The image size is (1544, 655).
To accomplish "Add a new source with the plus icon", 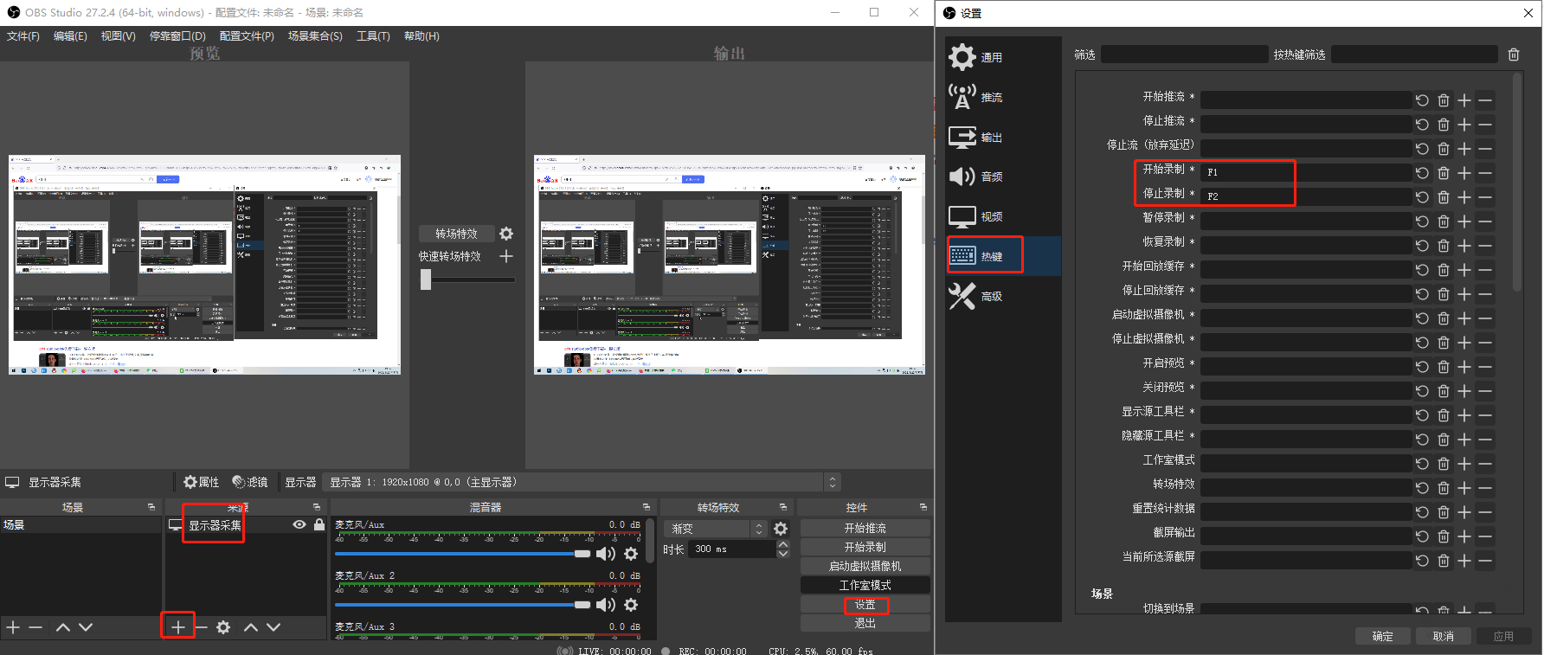I will click(178, 627).
